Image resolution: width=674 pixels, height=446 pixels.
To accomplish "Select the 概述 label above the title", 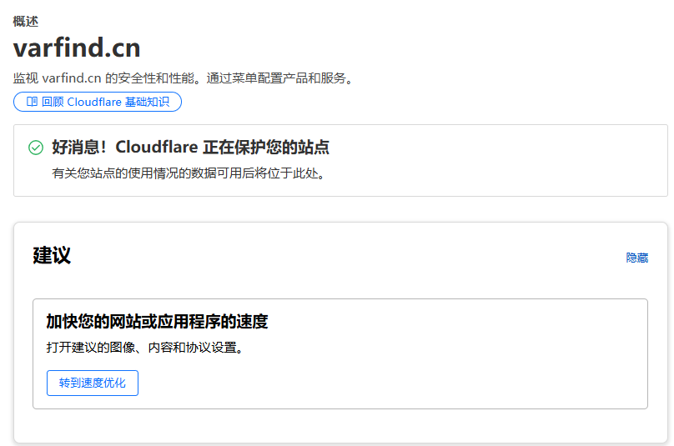I will [25, 21].
